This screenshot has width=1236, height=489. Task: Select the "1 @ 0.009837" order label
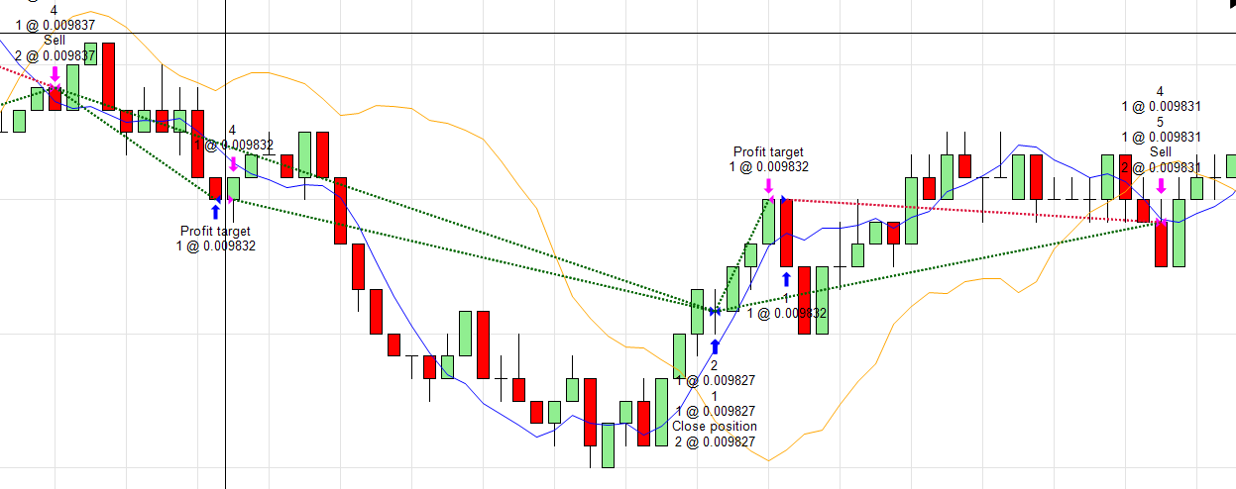[x=55, y=25]
